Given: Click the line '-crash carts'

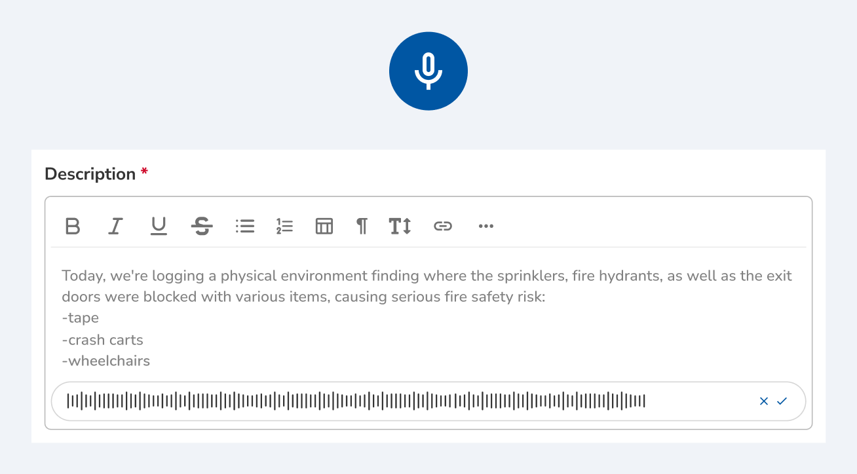Looking at the screenshot, I should (x=102, y=340).
